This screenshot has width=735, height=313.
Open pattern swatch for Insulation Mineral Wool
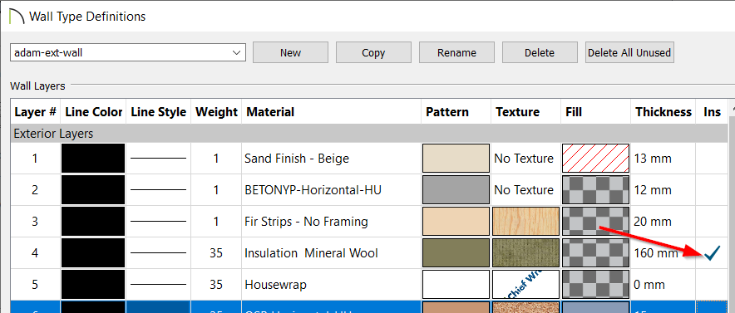[456, 253]
